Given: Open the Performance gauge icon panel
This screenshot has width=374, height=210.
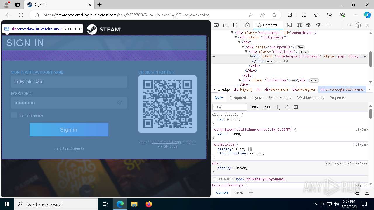Looking at the screenshot, I should [319, 25].
